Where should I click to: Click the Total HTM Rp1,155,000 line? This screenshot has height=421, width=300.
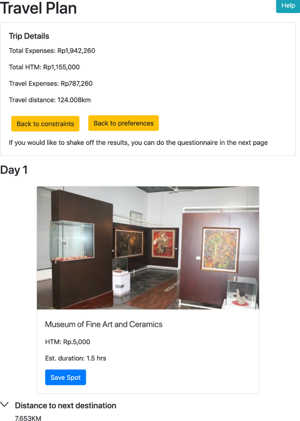click(44, 67)
